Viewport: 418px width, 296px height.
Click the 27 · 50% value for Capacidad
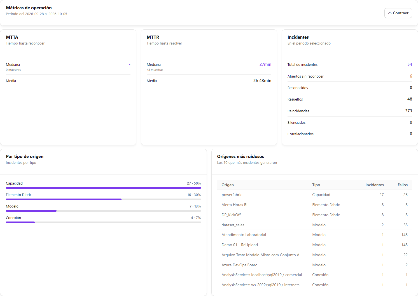pos(194,183)
